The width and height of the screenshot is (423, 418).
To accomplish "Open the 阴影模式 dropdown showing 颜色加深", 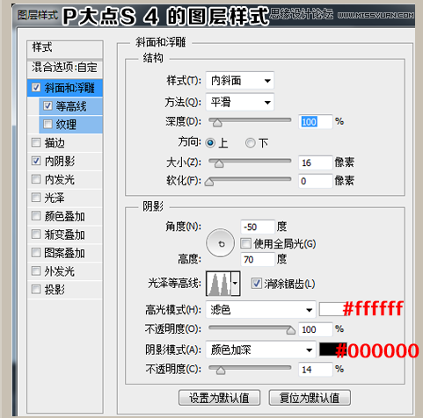I will [260, 350].
